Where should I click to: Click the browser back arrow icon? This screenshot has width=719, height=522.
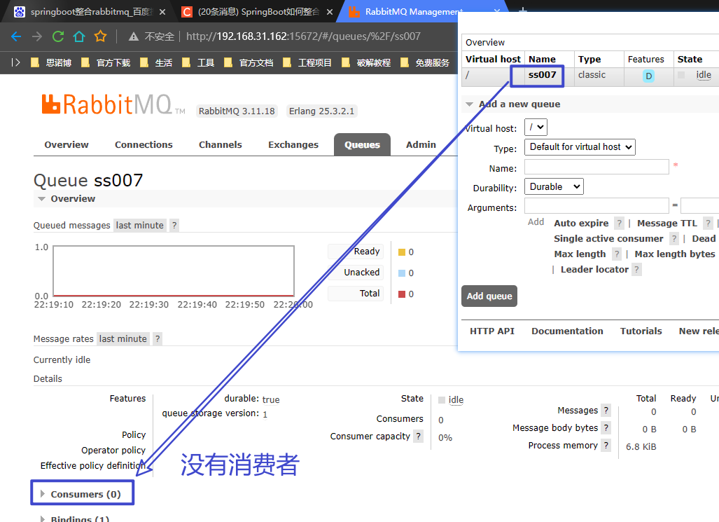click(x=15, y=36)
